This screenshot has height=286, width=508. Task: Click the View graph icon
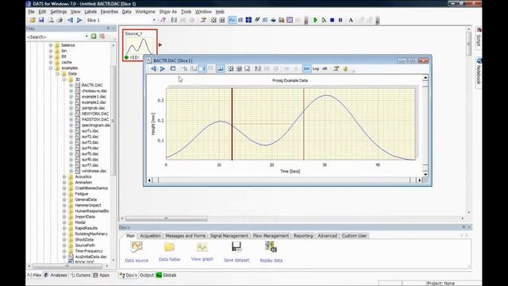click(202, 247)
